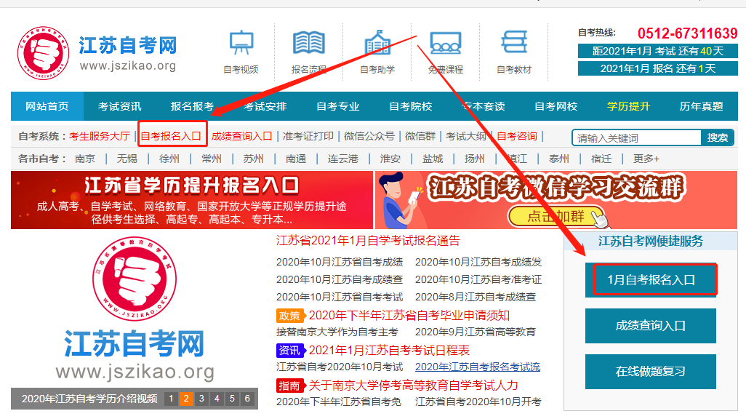Open 考试安排 in navigation bar

[x=265, y=106]
